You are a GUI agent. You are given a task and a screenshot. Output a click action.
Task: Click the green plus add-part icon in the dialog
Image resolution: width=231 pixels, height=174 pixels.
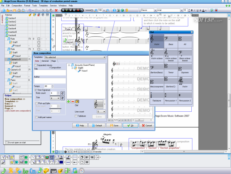(x=68, y=101)
